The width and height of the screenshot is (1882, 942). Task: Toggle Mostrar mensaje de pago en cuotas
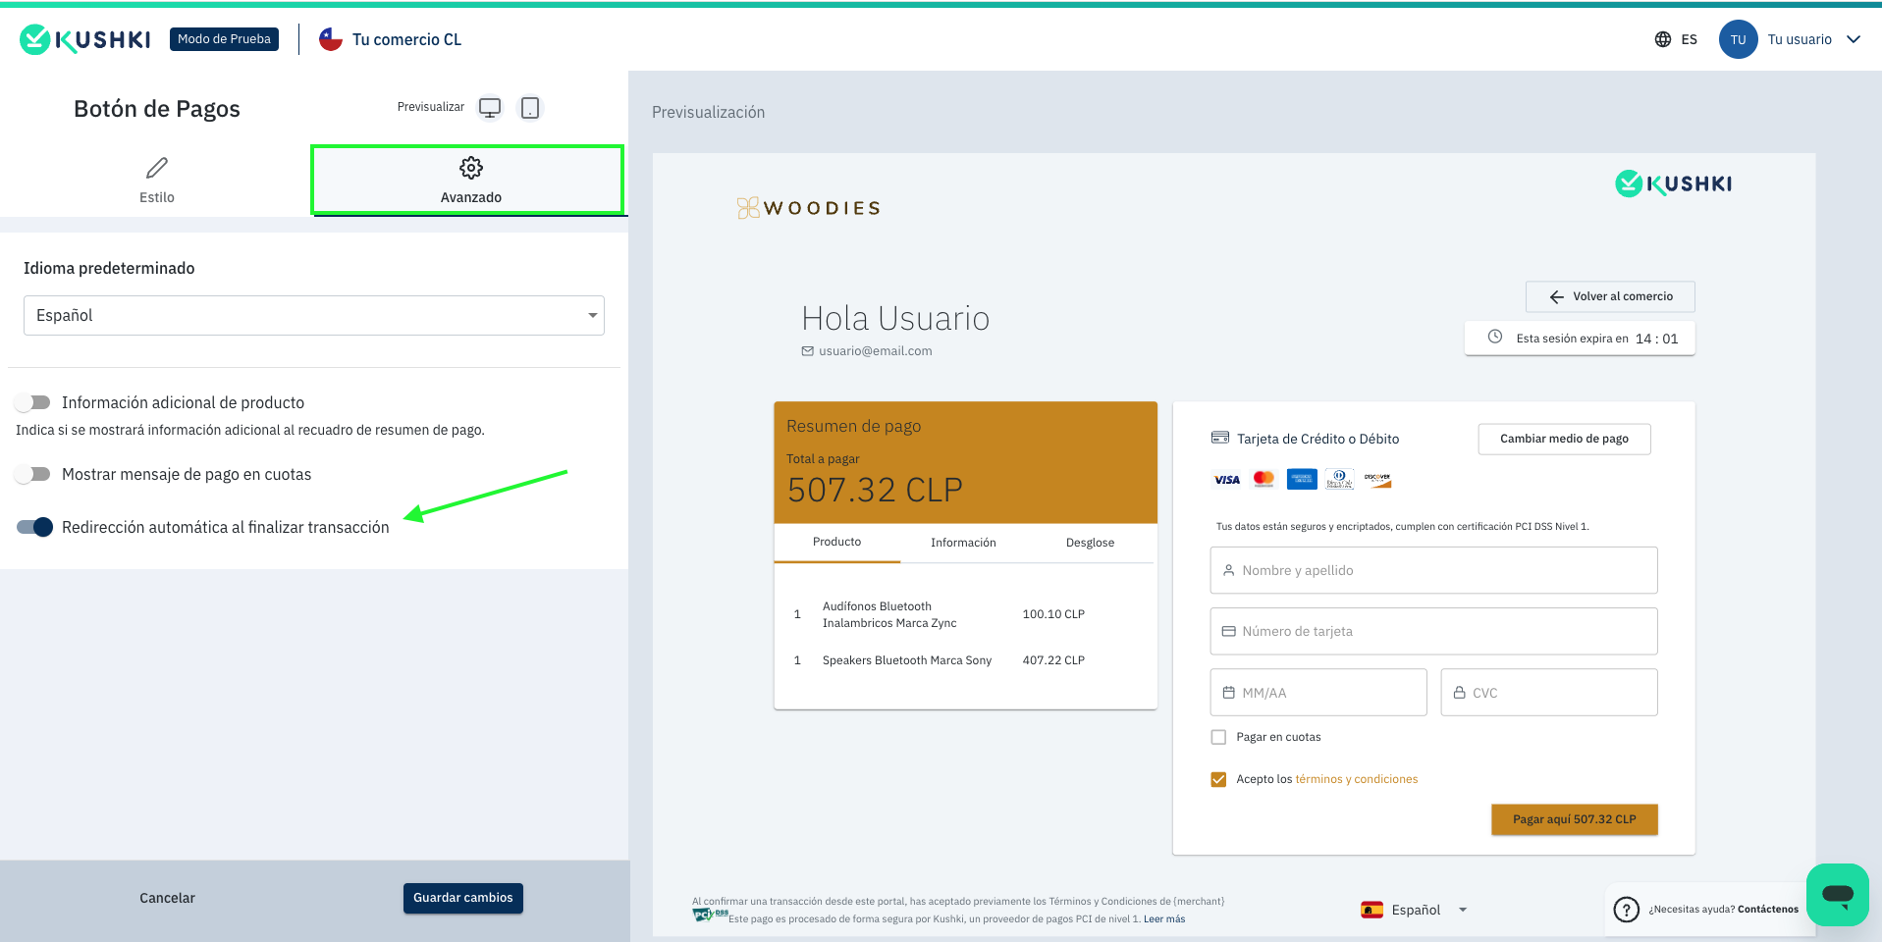32,474
